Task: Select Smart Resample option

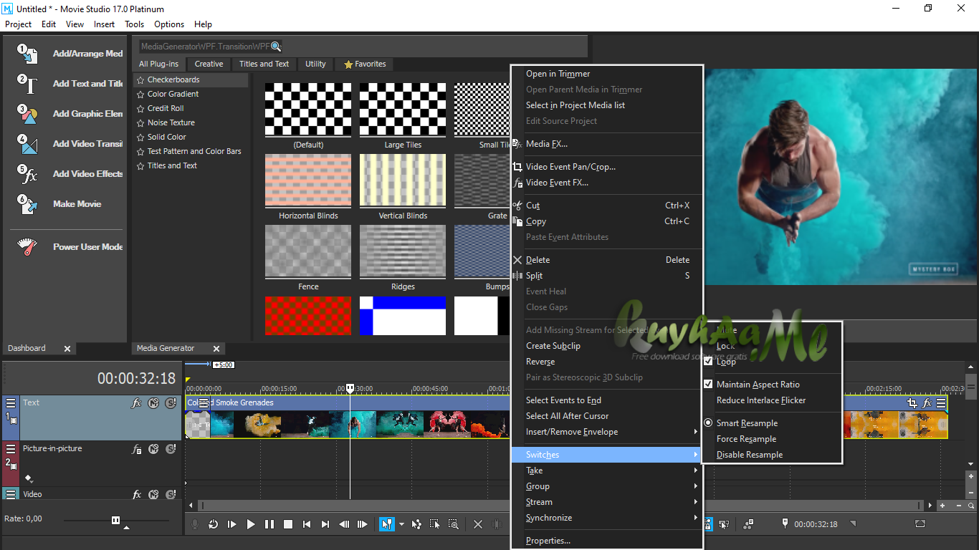Action: point(771,423)
